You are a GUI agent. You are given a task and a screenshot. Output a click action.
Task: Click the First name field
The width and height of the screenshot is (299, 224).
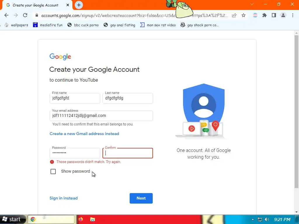(75, 98)
